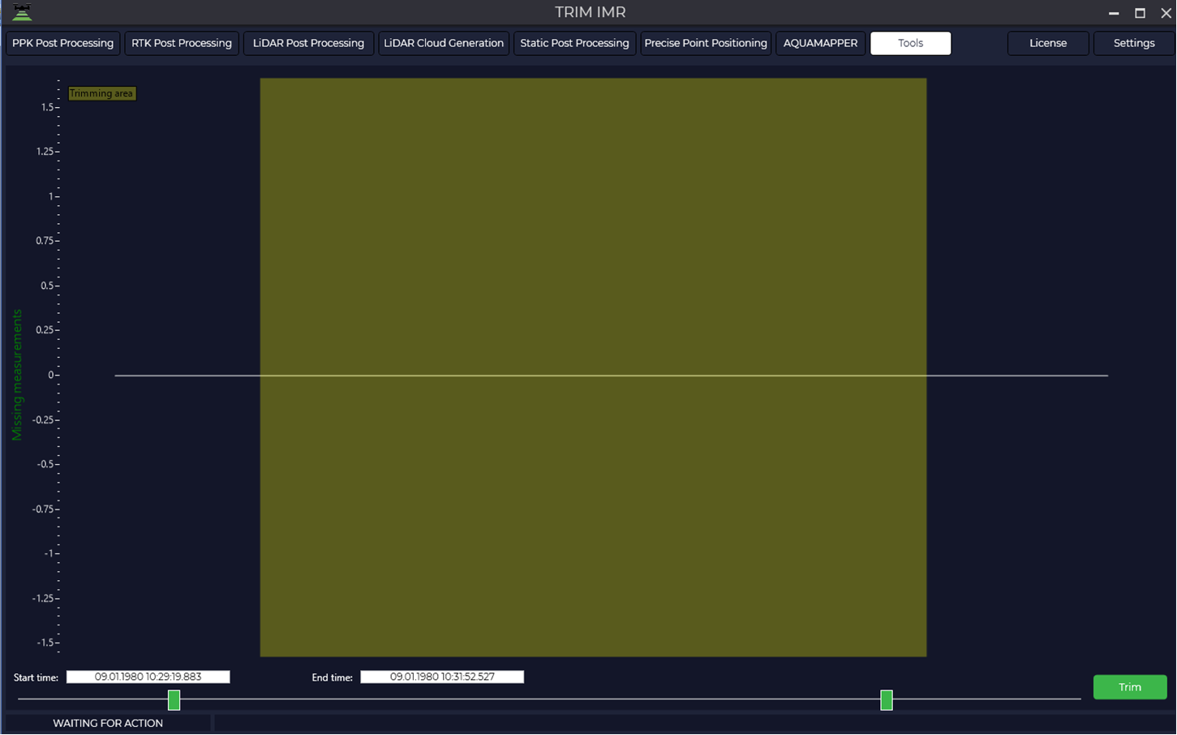
Task: Click the Missing measurements axis label
Action: [x=17, y=375]
